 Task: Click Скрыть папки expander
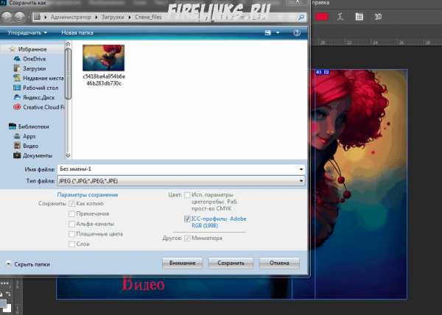pyautogui.click(x=28, y=264)
